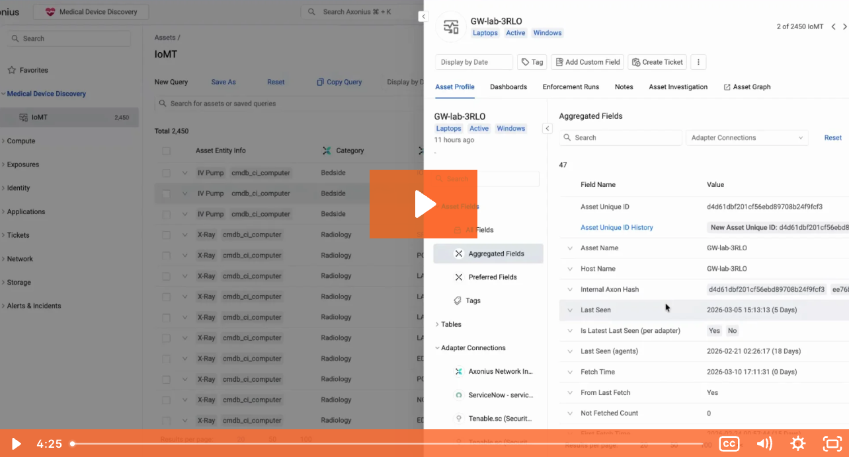Expand the From Last Fetch row
Image resolution: width=849 pixels, height=457 pixels.
(570, 393)
